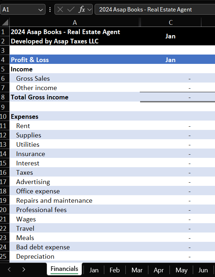Select Jan value cell for Gross Sales
The image size is (215, 277).
pos(171,79)
